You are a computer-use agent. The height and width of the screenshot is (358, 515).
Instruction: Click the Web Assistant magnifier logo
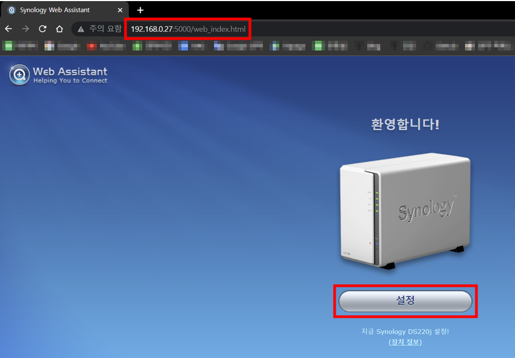[x=20, y=75]
